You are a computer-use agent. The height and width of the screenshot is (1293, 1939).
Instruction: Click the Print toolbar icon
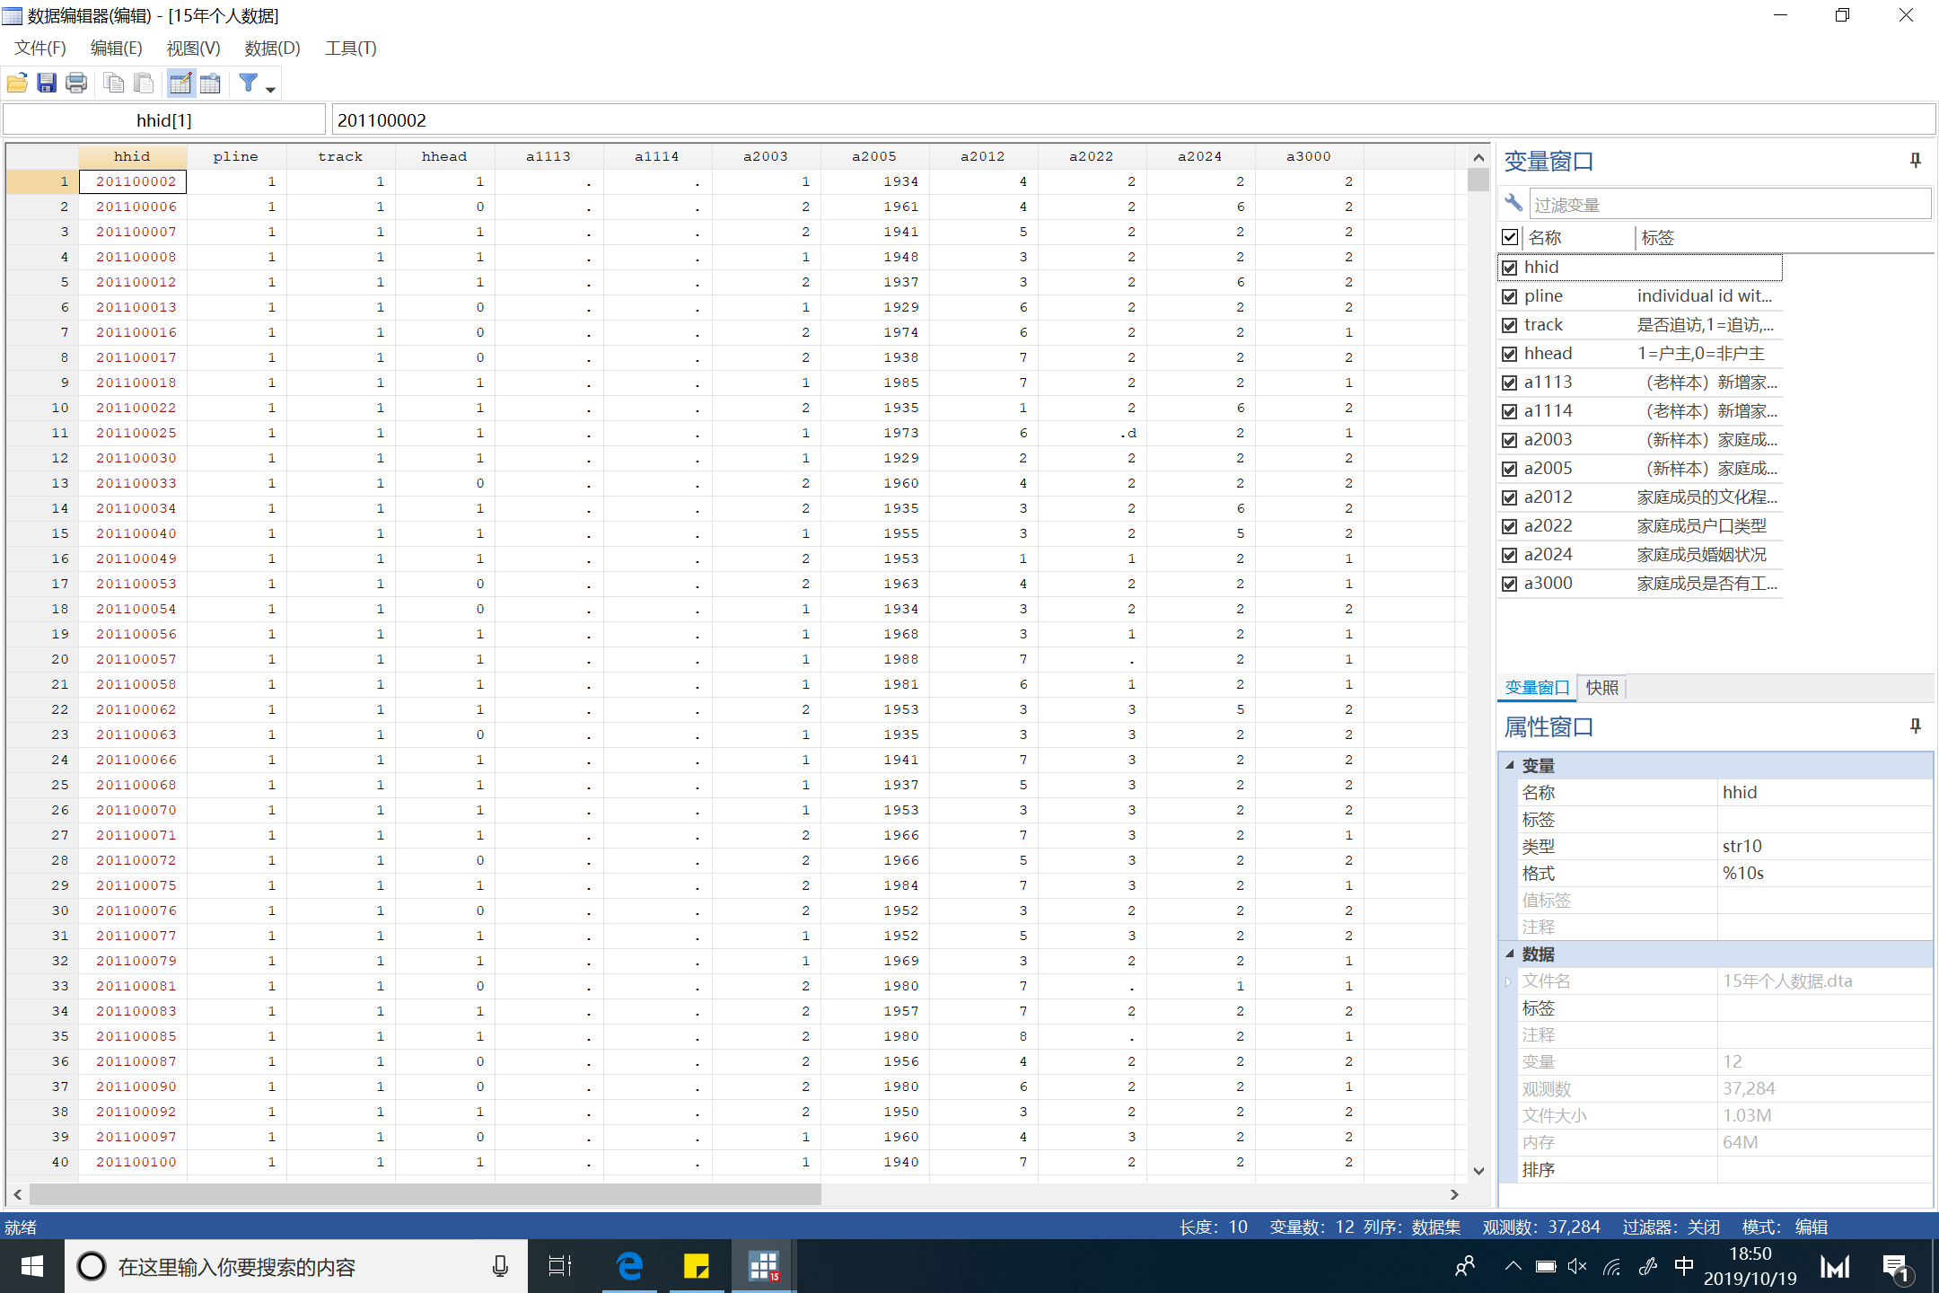pyautogui.click(x=76, y=84)
